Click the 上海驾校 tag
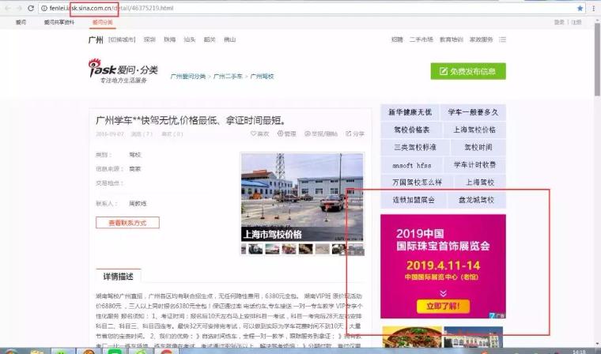 (480, 183)
